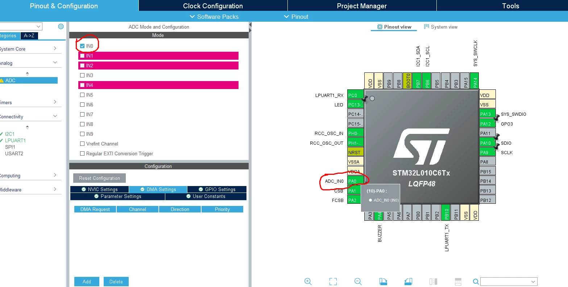Expand the Timers category
The image size is (568, 287).
pos(28,102)
